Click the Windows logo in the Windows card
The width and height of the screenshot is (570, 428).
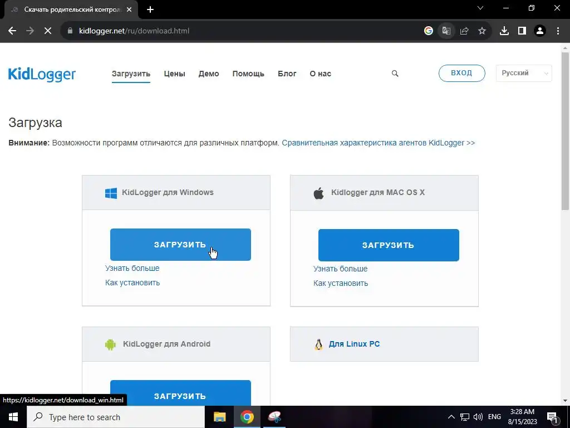pos(111,193)
